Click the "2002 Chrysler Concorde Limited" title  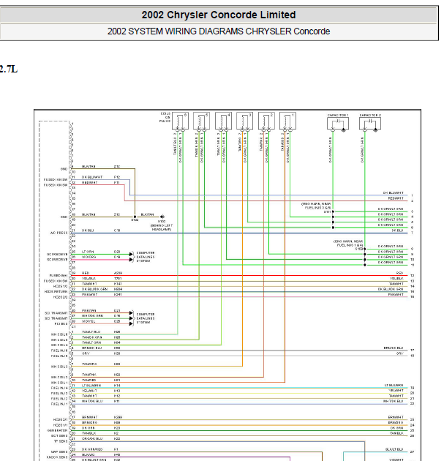[x=218, y=15]
